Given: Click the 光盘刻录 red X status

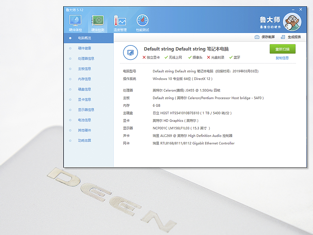Looking at the screenshot, I should pos(216,57).
